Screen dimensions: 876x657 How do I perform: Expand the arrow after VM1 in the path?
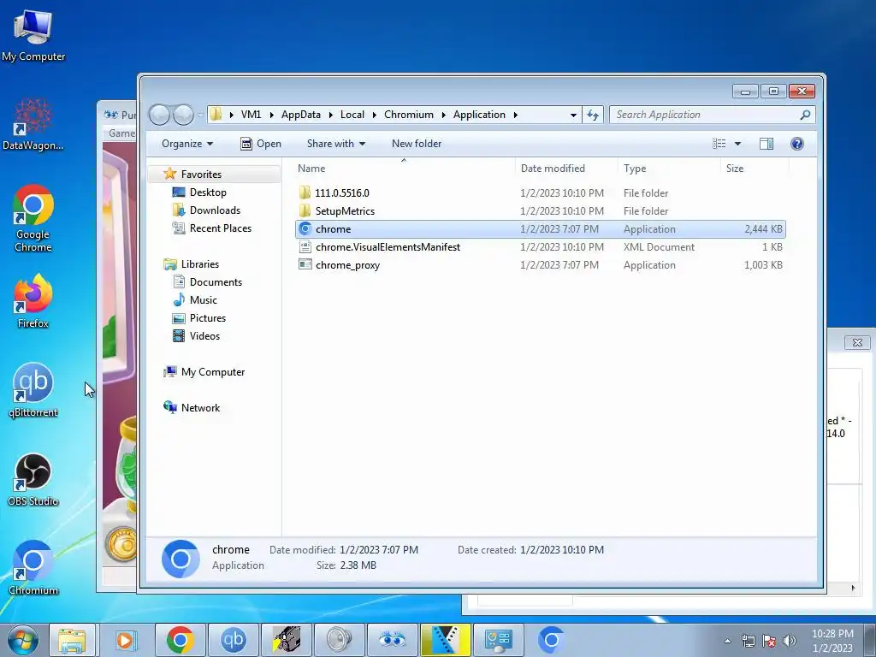pos(271,115)
